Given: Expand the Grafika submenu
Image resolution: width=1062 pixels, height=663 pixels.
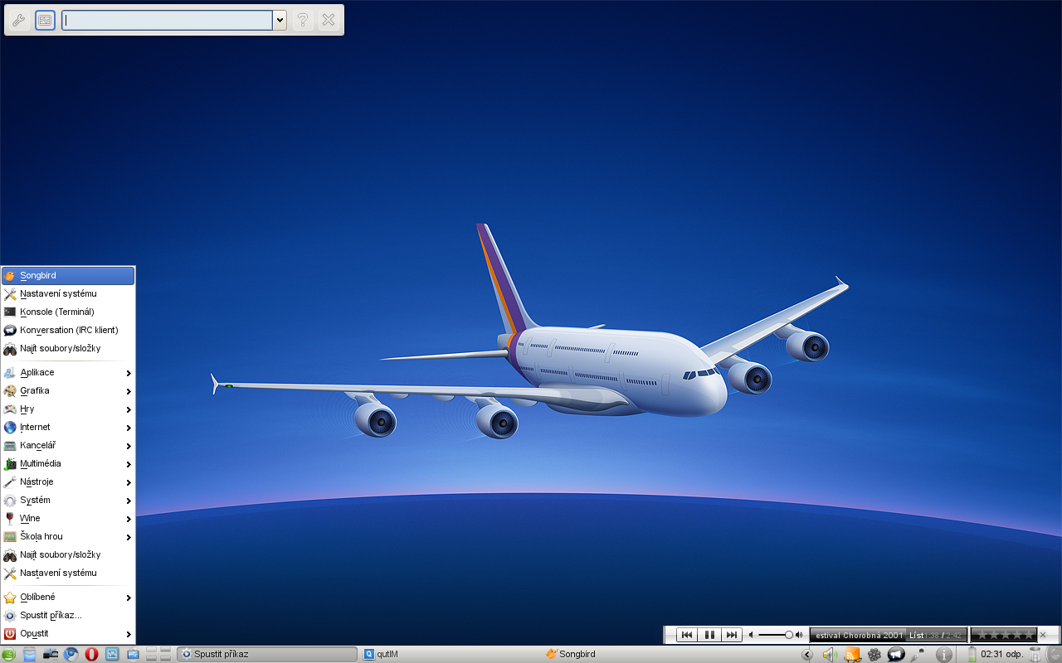Looking at the screenshot, I should (x=68, y=390).
